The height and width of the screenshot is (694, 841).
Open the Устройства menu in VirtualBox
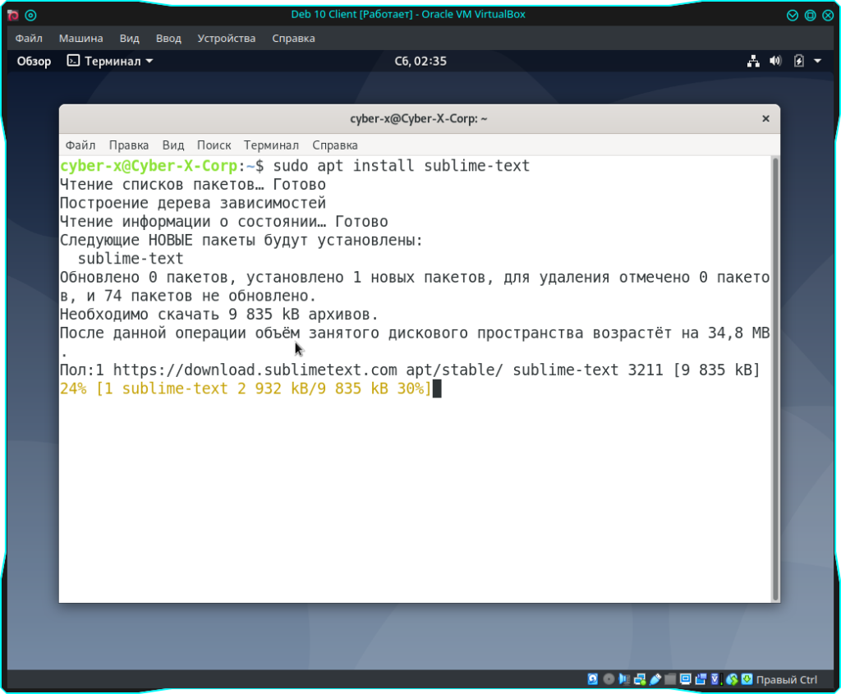pos(226,39)
